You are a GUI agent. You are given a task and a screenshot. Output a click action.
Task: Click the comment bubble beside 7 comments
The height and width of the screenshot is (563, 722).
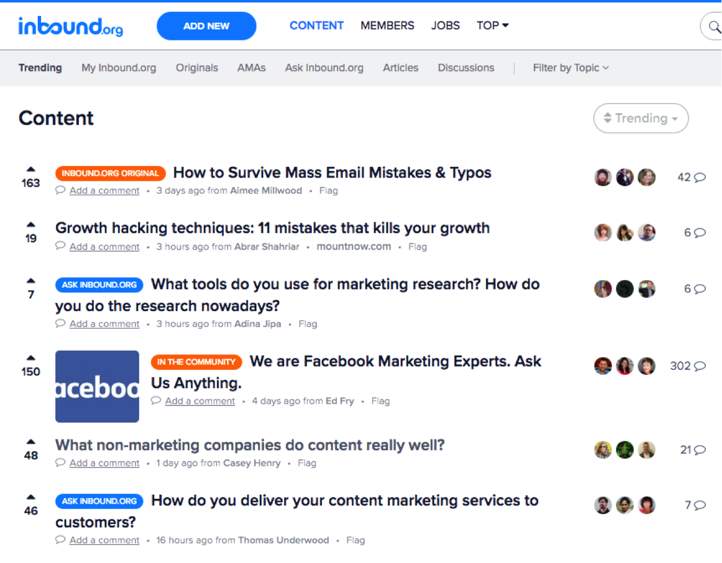click(700, 505)
